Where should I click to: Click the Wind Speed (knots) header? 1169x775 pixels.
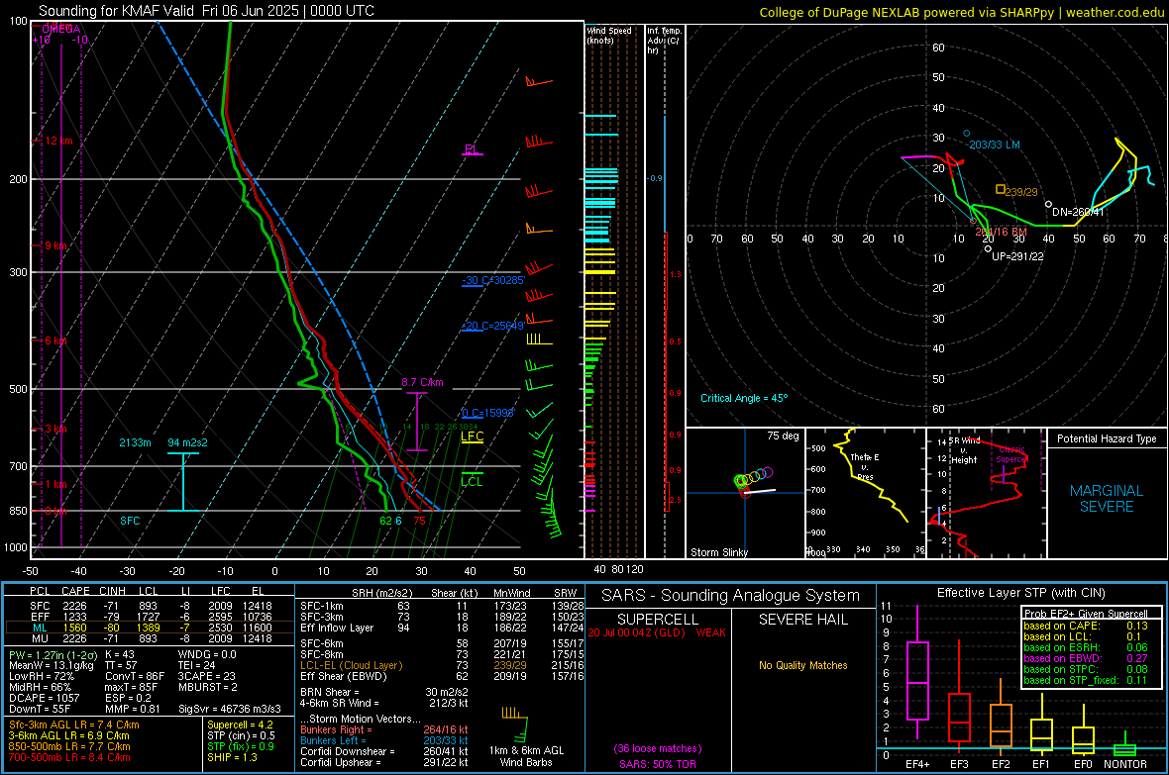(x=608, y=35)
